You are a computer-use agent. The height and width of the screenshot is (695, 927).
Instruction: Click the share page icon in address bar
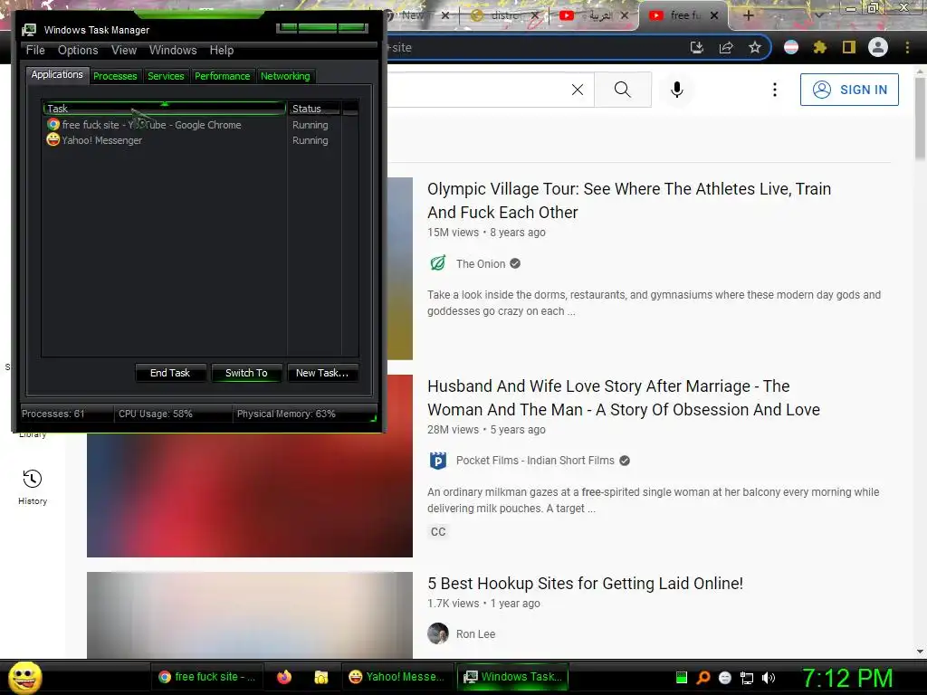tap(726, 47)
